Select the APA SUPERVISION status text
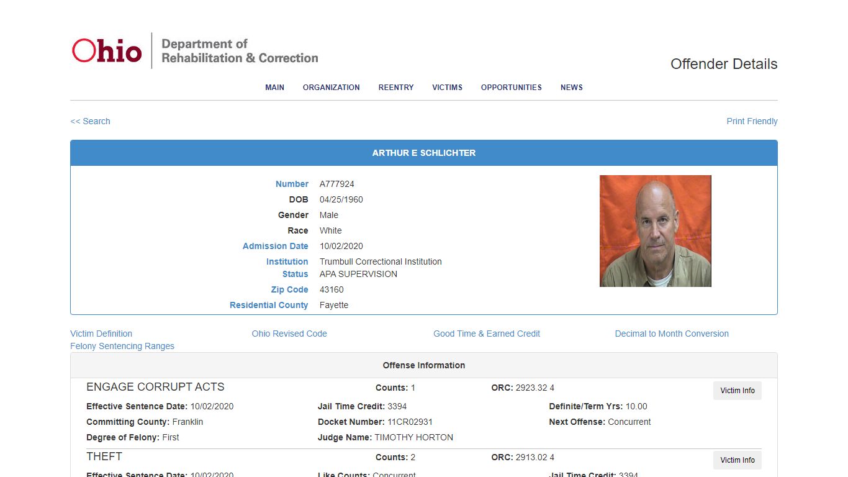The height and width of the screenshot is (477, 848). tap(358, 274)
